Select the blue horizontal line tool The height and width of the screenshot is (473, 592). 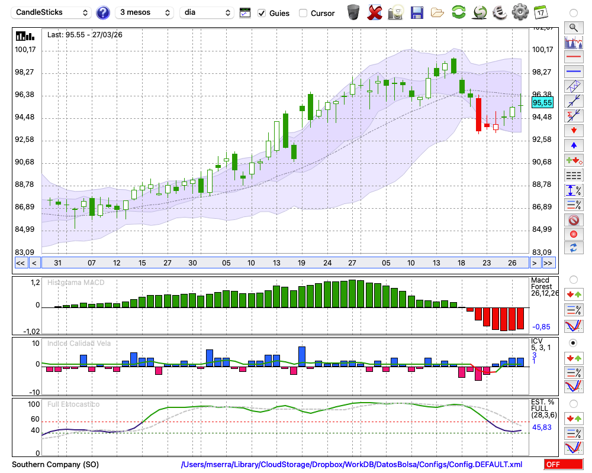coord(574,72)
